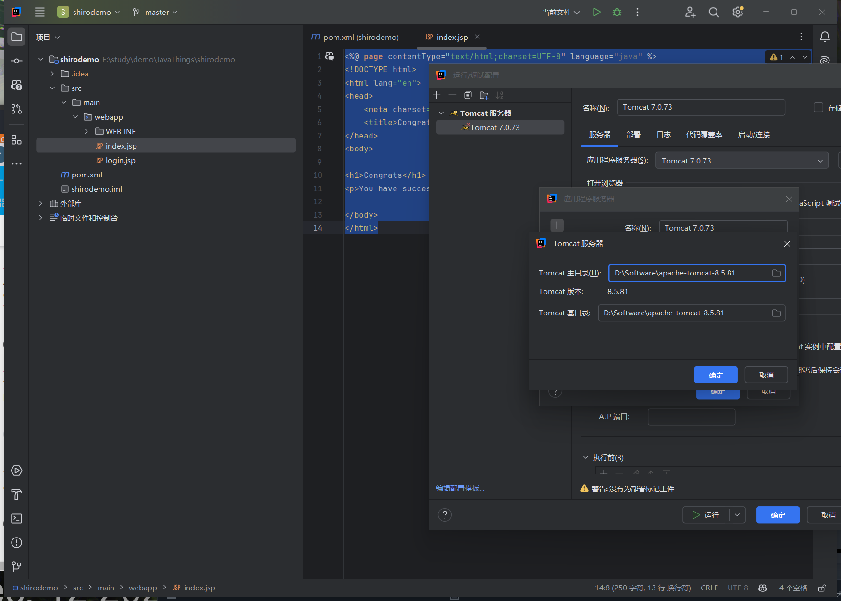841x601 pixels.
Task: Open Search Everywhere magnifier
Action: pos(714,12)
